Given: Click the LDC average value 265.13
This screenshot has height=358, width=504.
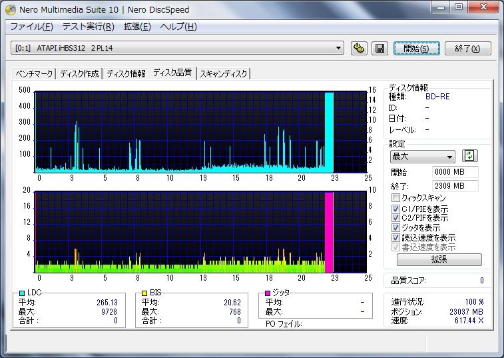Looking at the screenshot, I should [x=107, y=303].
